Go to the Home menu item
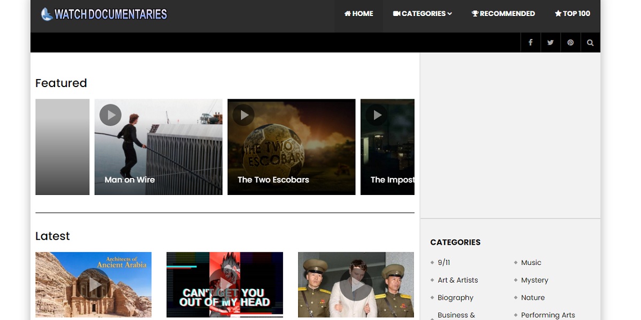The width and height of the screenshot is (641, 320). (x=359, y=14)
